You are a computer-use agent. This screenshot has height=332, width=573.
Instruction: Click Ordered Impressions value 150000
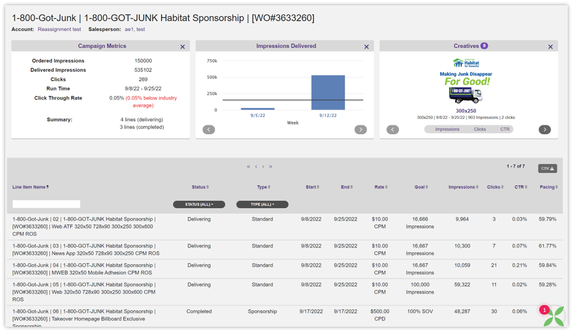pyautogui.click(x=143, y=61)
